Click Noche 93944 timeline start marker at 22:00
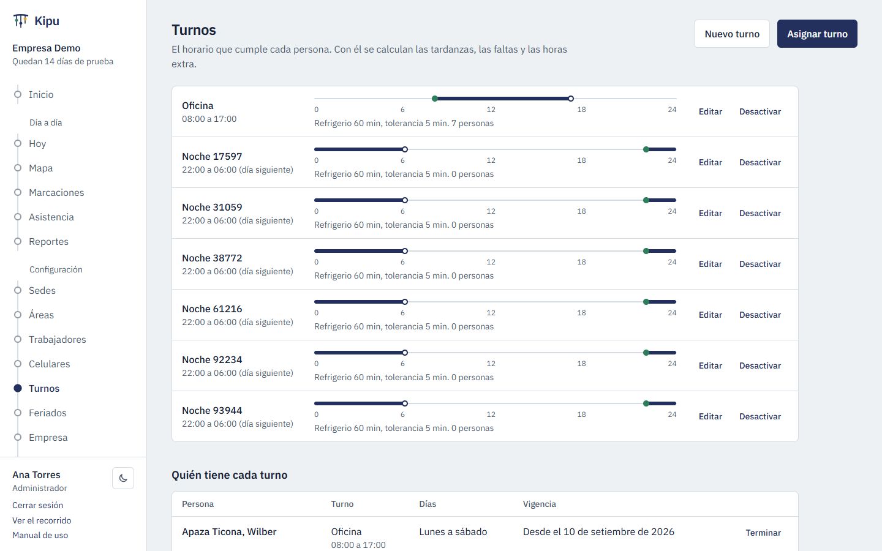 coord(646,403)
